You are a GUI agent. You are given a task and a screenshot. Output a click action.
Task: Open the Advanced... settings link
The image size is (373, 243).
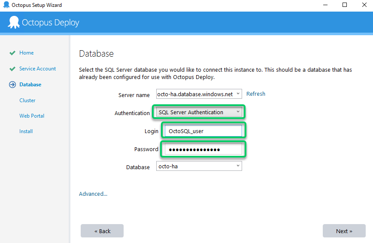[x=93, y=194]
